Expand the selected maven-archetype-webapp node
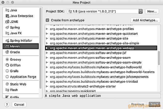 (x=47, y=48)
